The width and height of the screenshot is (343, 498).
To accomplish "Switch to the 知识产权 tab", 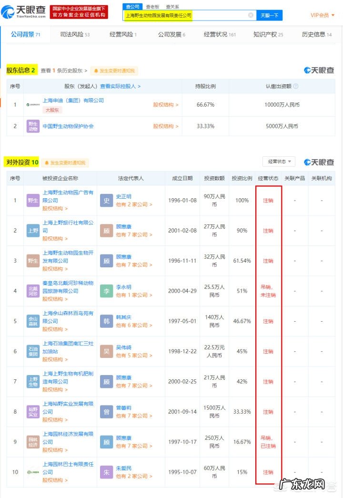I will 268,34.
